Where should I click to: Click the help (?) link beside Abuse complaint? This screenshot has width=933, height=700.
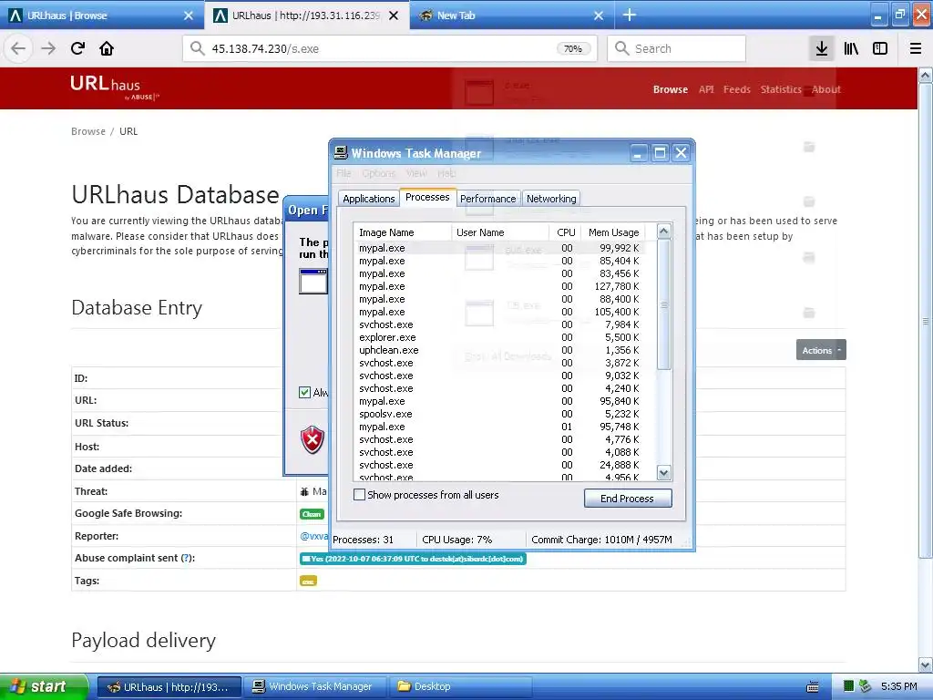pos(187,559)
